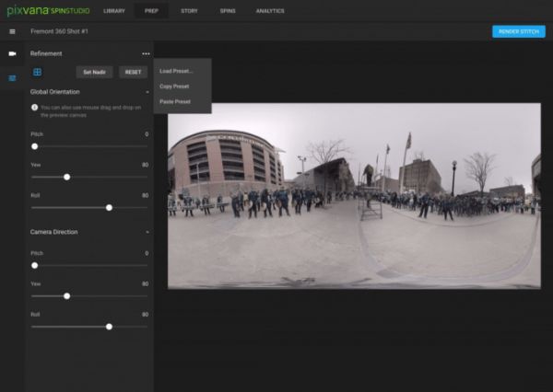Click the info icon under Global Orientation
The height and width of the screenshot is (392, 553).
click(x=34, y=108)
